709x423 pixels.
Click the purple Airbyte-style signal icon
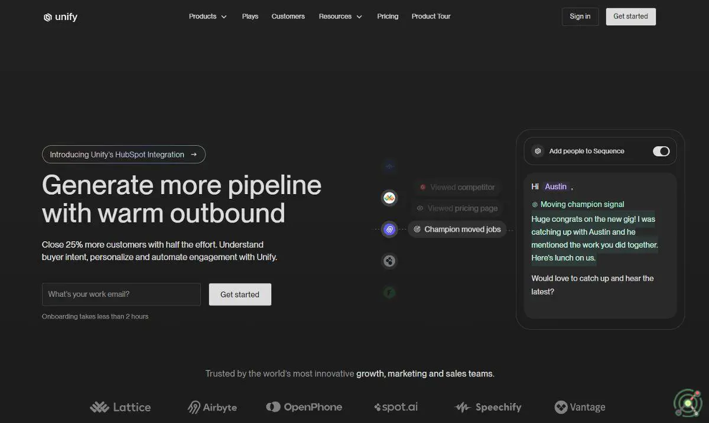coord(389,229)
